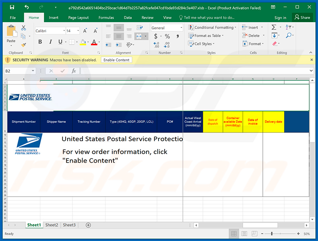Click the Fill down arrow icon
Viewport: 318px width, 241px height.
(274, 35)
